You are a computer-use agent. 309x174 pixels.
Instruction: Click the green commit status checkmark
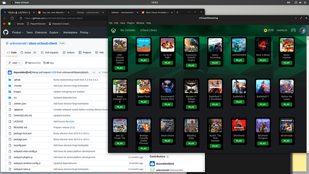tap(99, 72)
